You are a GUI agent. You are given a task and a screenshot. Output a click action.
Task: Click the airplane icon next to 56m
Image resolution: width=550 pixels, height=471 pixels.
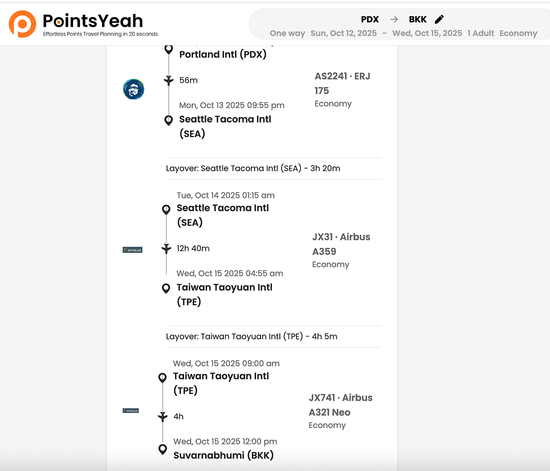[169, 81]
